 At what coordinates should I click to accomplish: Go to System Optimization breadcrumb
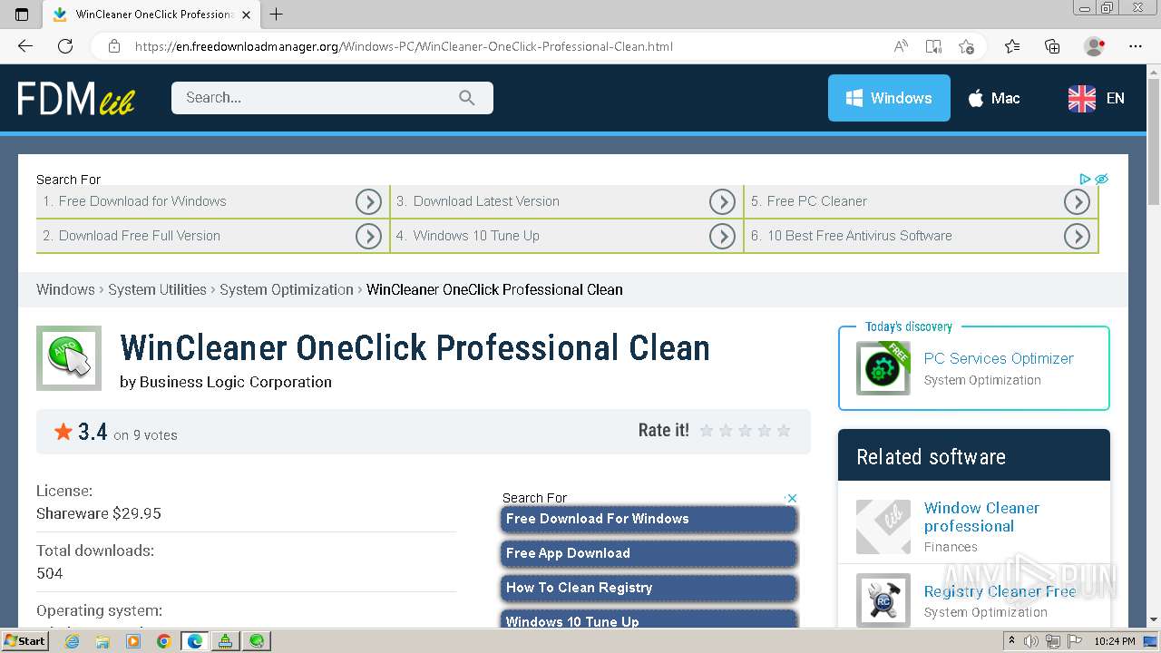(287, 289)
